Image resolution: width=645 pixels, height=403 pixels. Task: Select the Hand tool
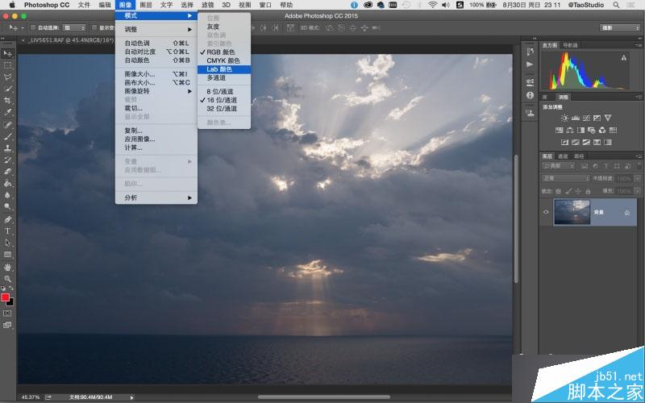[7, 268]
